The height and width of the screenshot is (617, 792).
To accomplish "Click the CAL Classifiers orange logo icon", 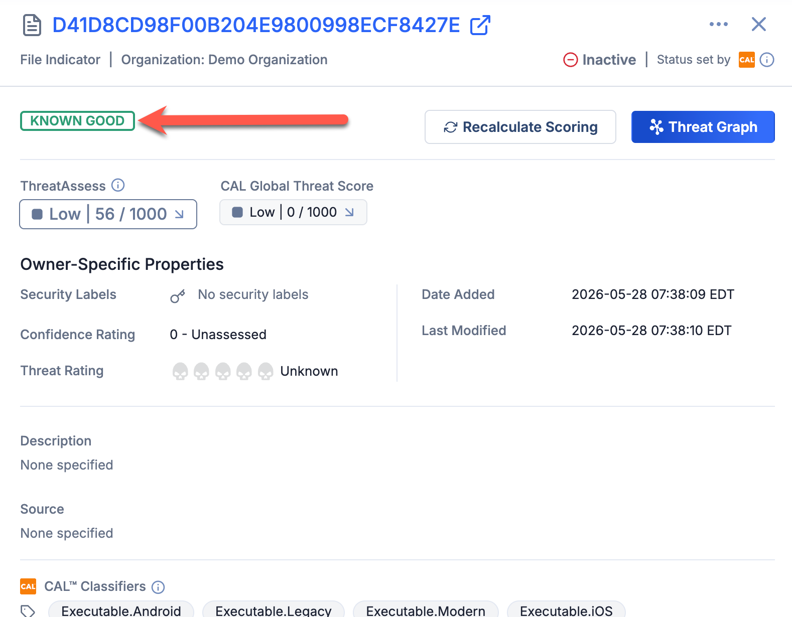I will 28,586.
